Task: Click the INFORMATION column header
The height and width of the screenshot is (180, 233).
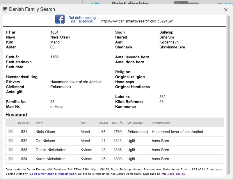Action: (x=161, y=123)
